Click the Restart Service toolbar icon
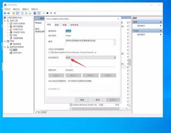171x133 pixels. click(55, 13)
